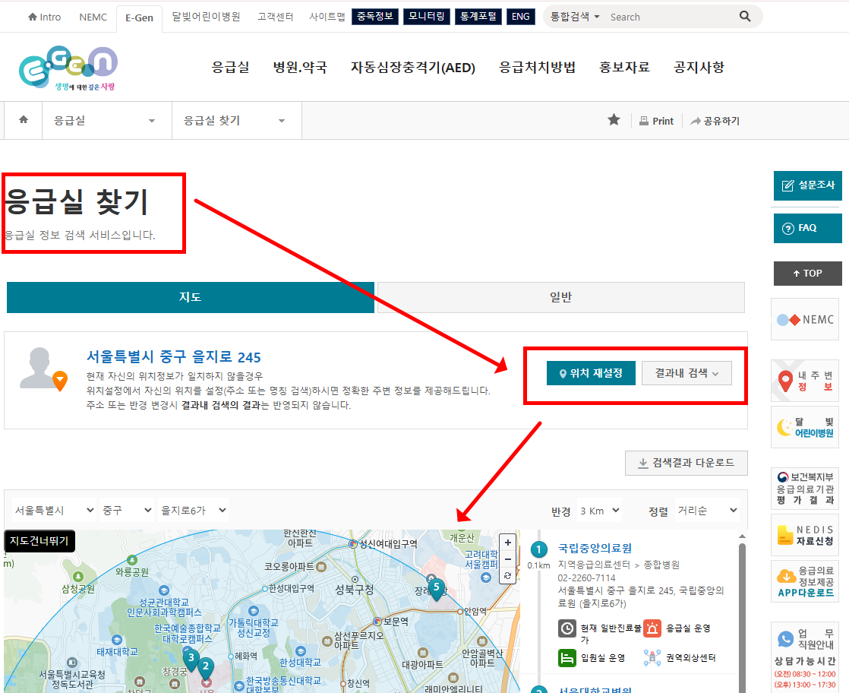Expand the 결과내 검색 dropdown
Image resolution: width=849 pixels, height=693 pixels.
pos(686,373)
